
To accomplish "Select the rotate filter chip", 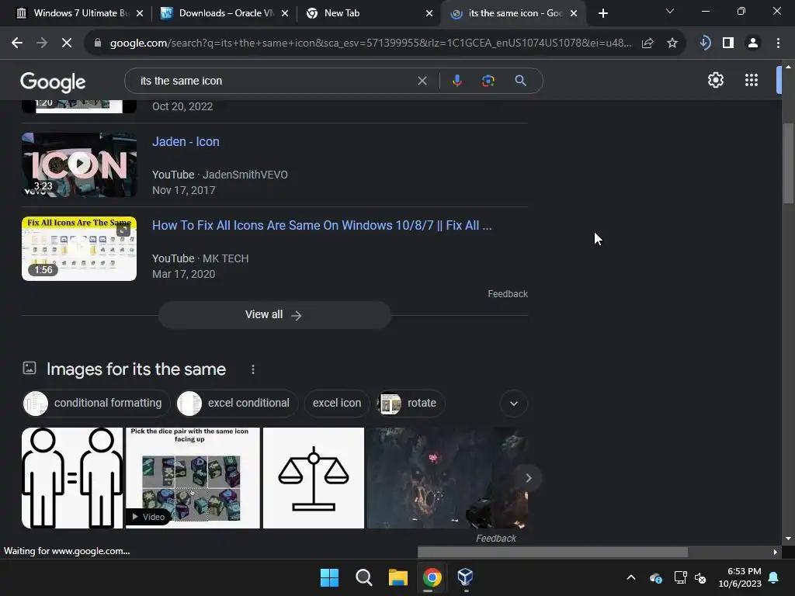I will [x=410, y=404].
